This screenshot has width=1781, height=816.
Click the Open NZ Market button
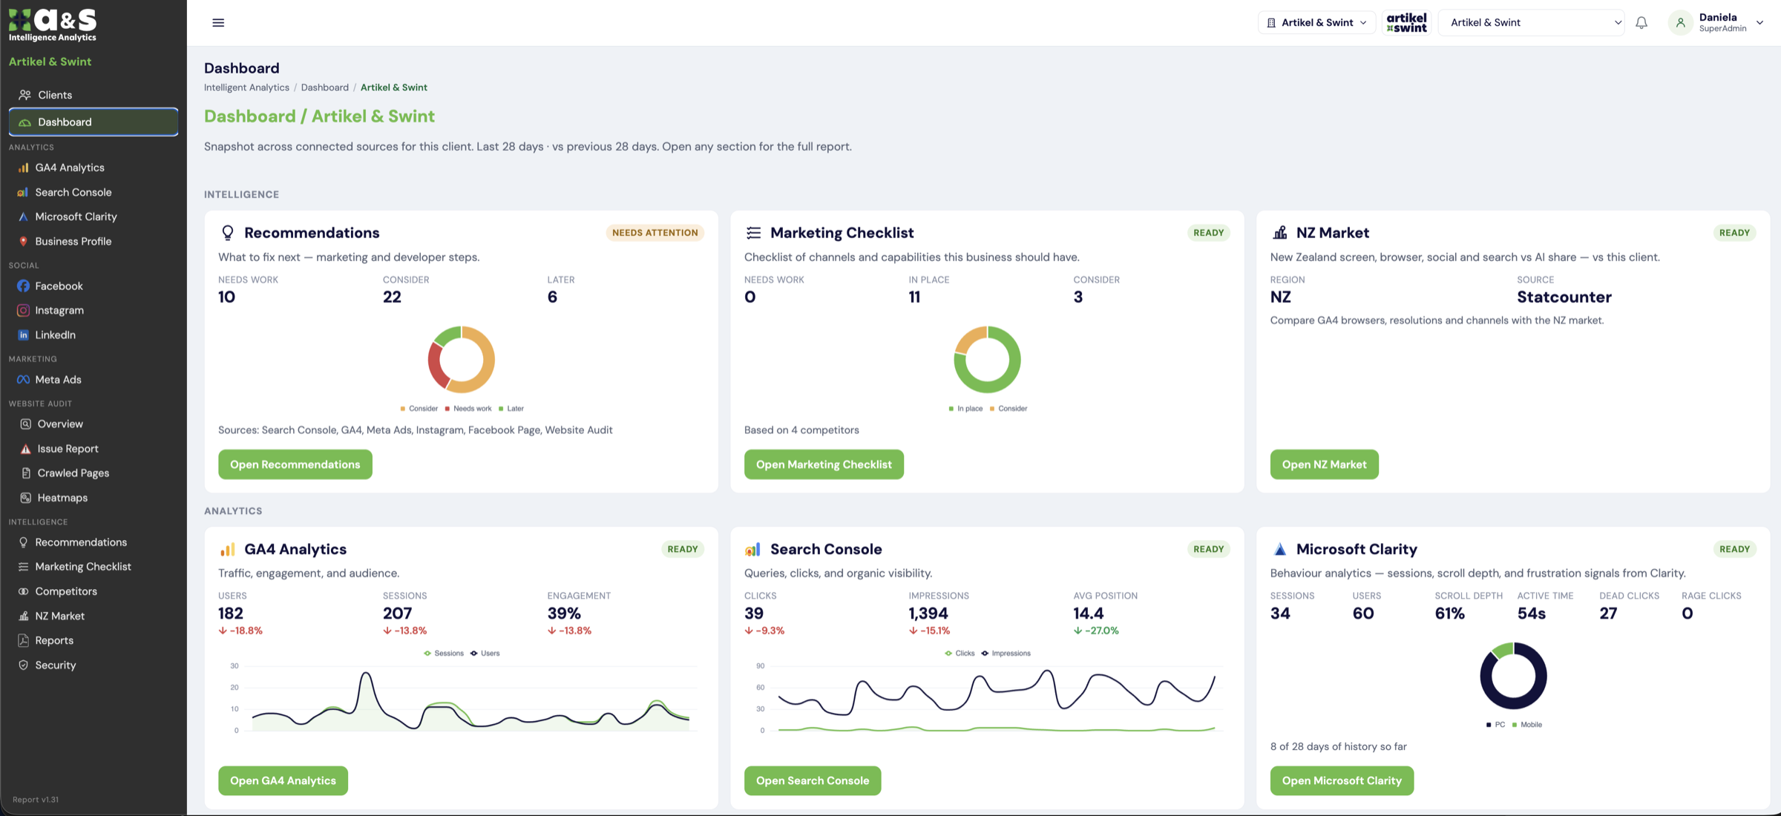pos(1324,464)
